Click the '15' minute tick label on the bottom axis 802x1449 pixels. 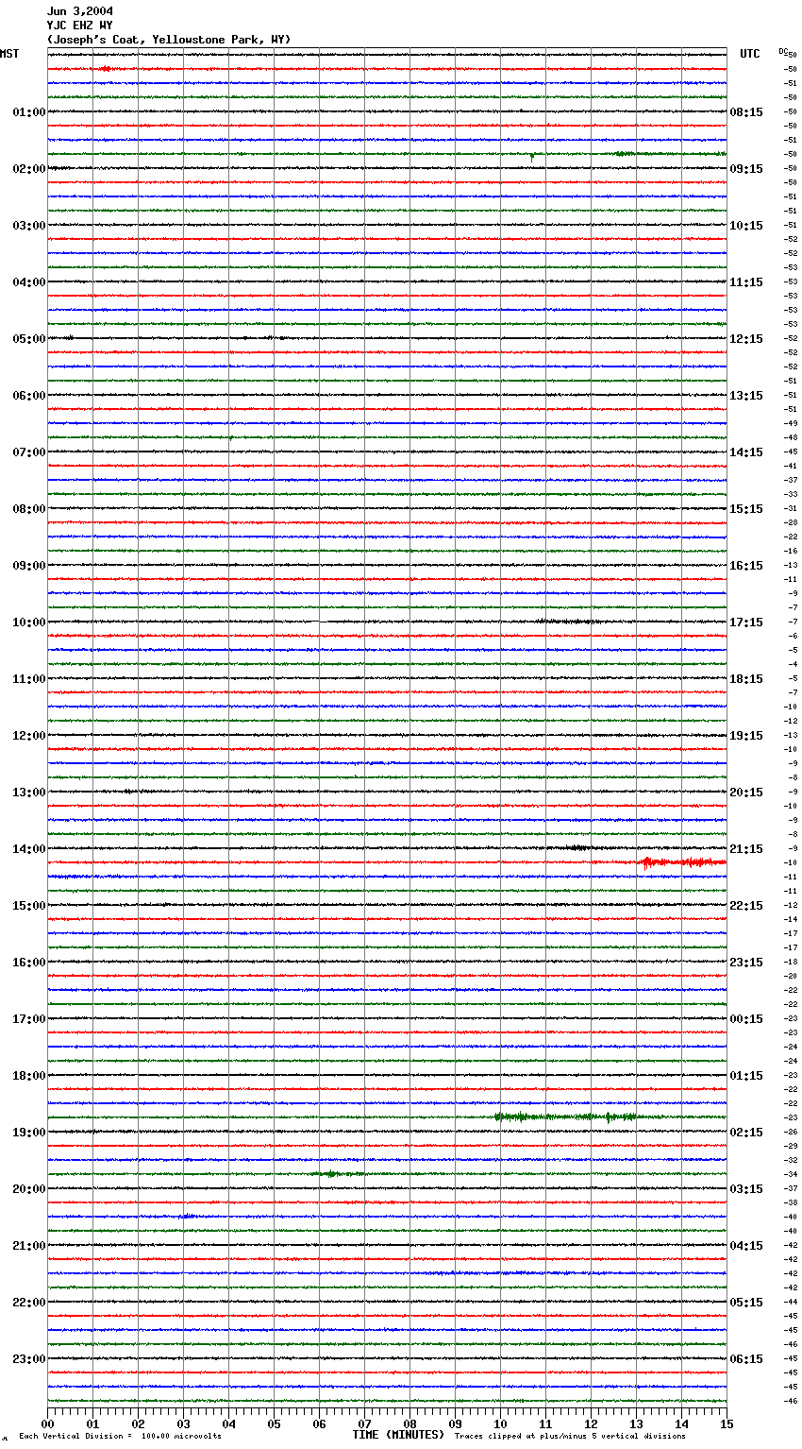pyautogui.click(x=727, y=1424)
